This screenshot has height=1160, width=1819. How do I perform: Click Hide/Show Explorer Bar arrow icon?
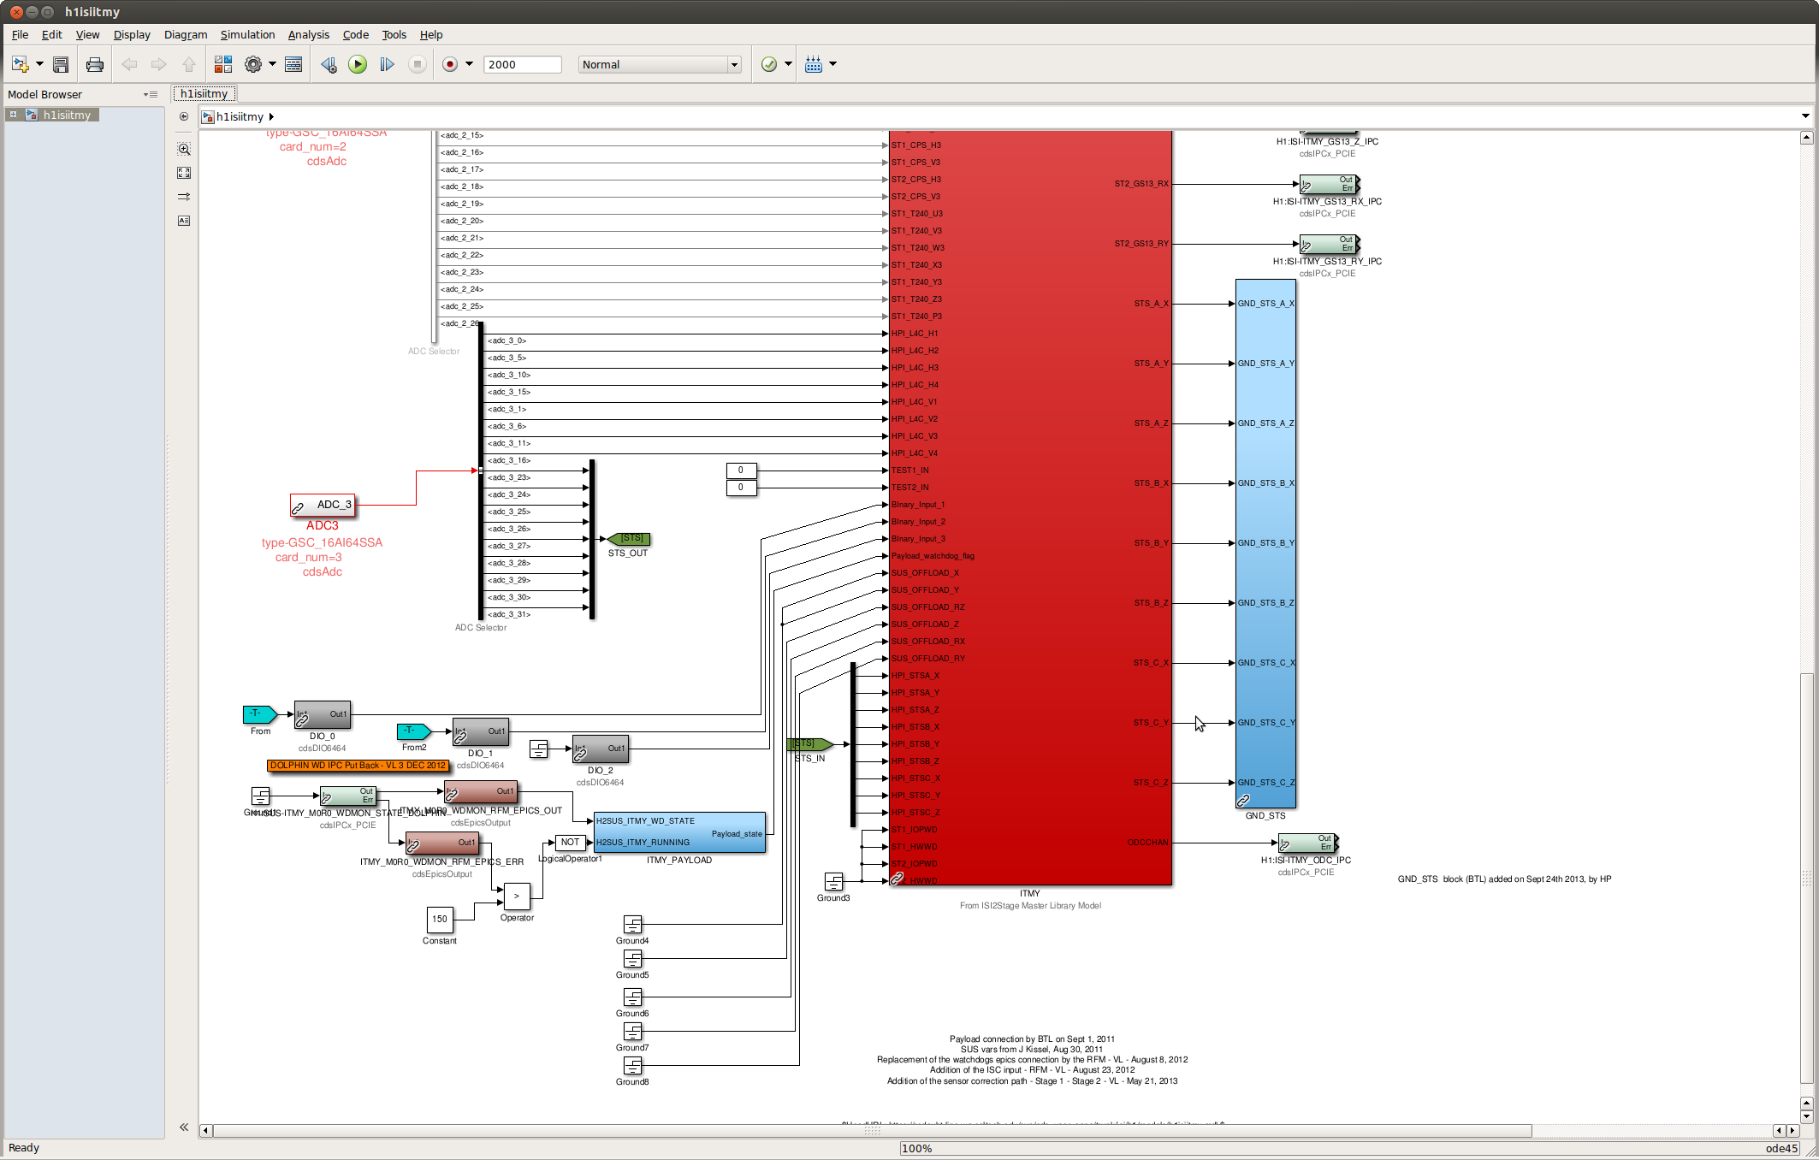184,116
